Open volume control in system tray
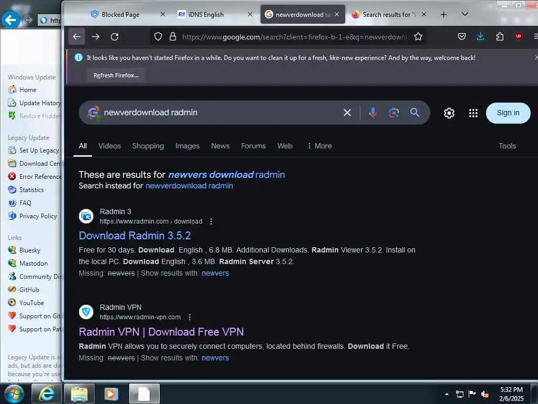538x404 pixels. coord(485,394)
